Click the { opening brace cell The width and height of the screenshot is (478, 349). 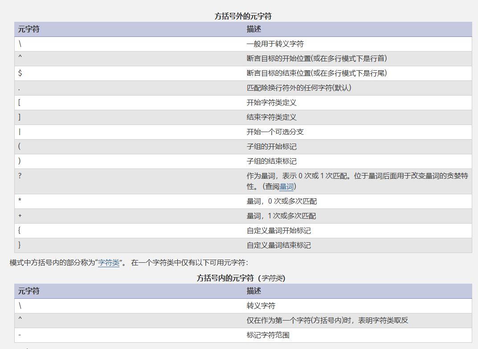coord(20,231)
